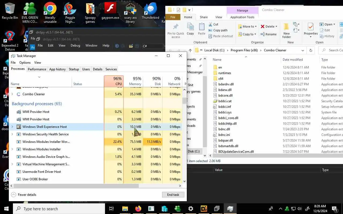Click Cut in Explorer Clipboard group
This screenshot has width=343, height=214.
(213, 24)
